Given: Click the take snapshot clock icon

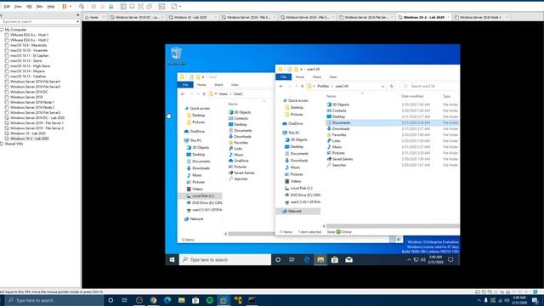Looking at the screenshot, I should point(93,6).
